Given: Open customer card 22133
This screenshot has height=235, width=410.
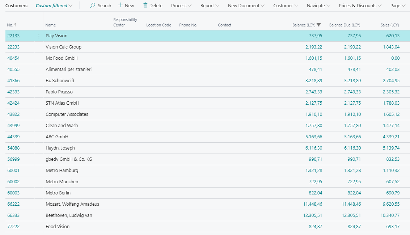Looking at the screenshot, I should pyautogui.click(x=13, y=35).
